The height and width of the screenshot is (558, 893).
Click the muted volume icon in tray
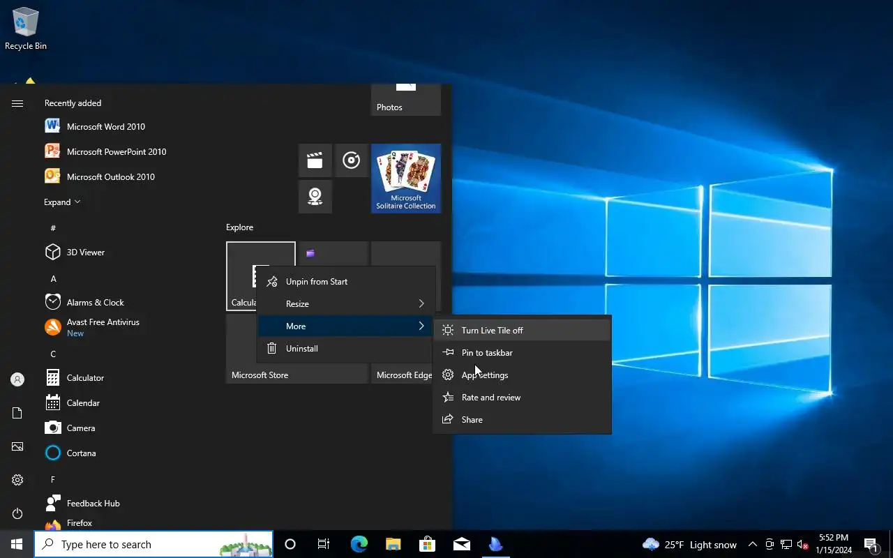pyautogui.click(x=803, y=545)
